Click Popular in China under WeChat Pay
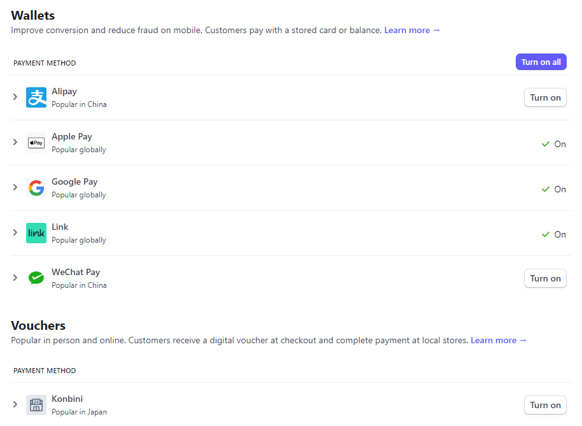This screenshot has height=426, width=582. (x=79, y=285)
